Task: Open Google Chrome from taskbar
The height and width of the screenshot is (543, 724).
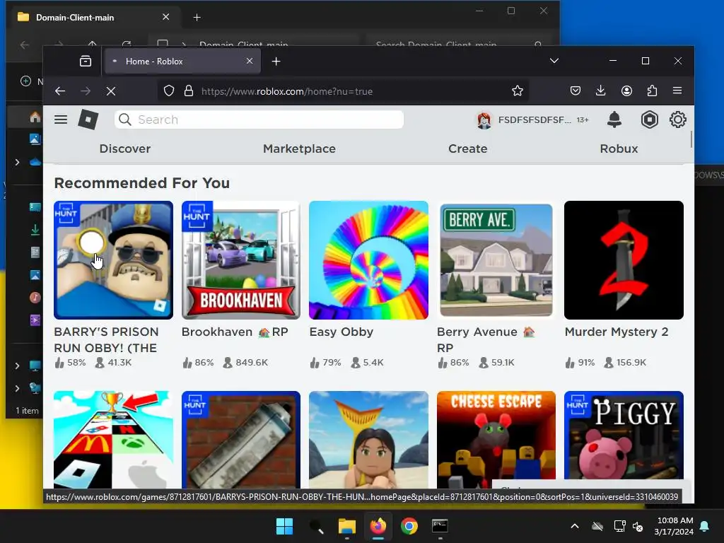Action: [409, 526]
